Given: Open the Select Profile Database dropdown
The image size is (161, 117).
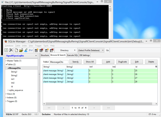Looking at the screenshot, I should [x=91, y=50].
